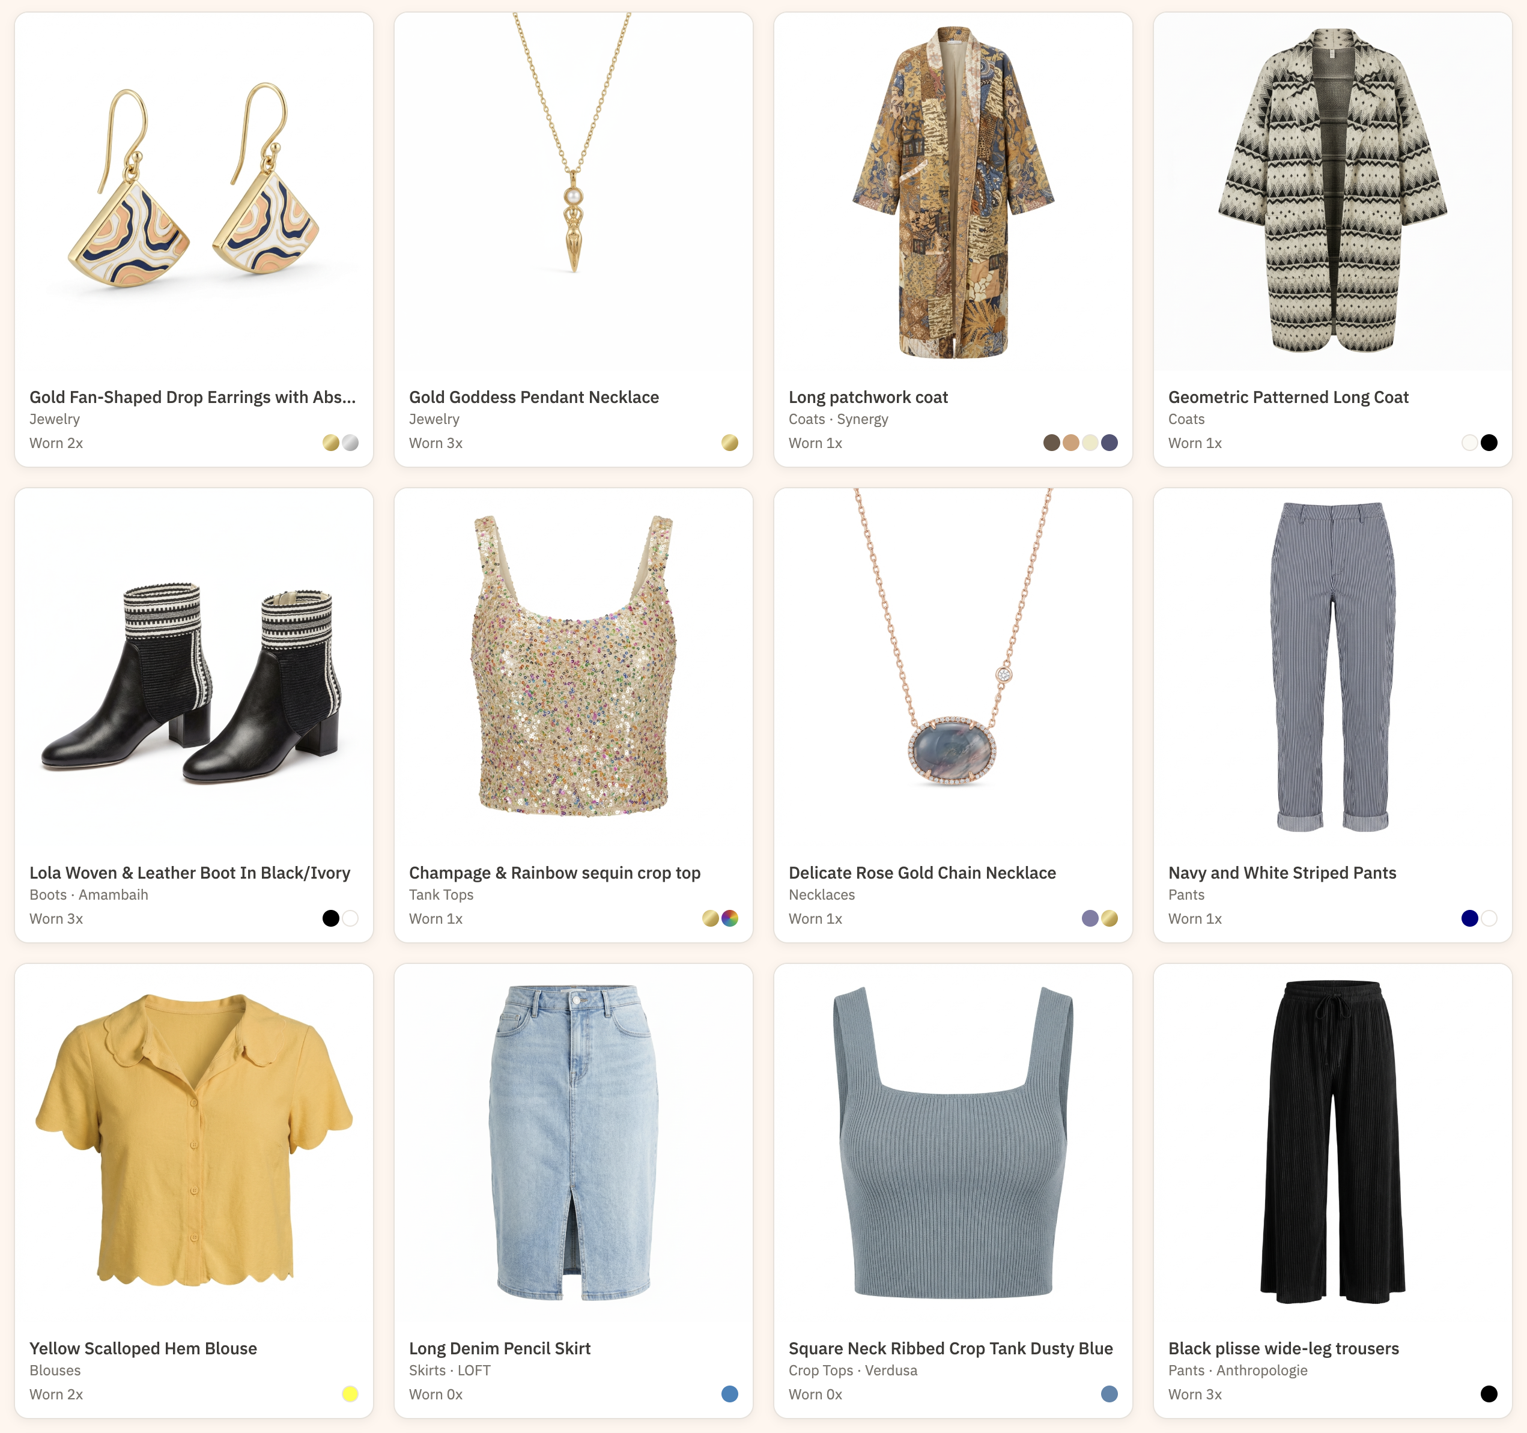Click the Worn 0x label on the denim pencil skirt
Screen dimensions: 1527x1433
point(436,1394)
